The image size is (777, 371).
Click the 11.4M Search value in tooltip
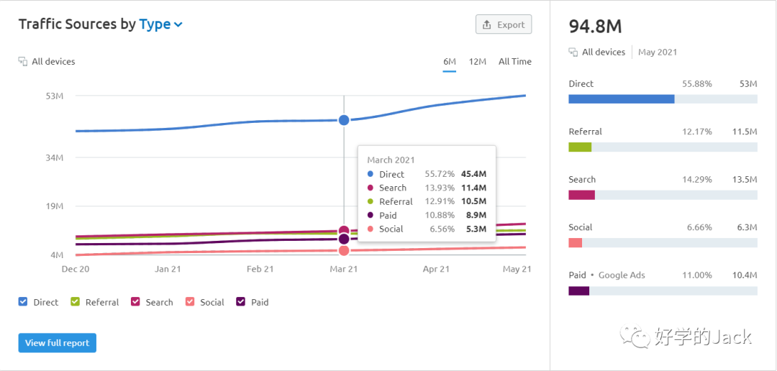tap(473, 188)
